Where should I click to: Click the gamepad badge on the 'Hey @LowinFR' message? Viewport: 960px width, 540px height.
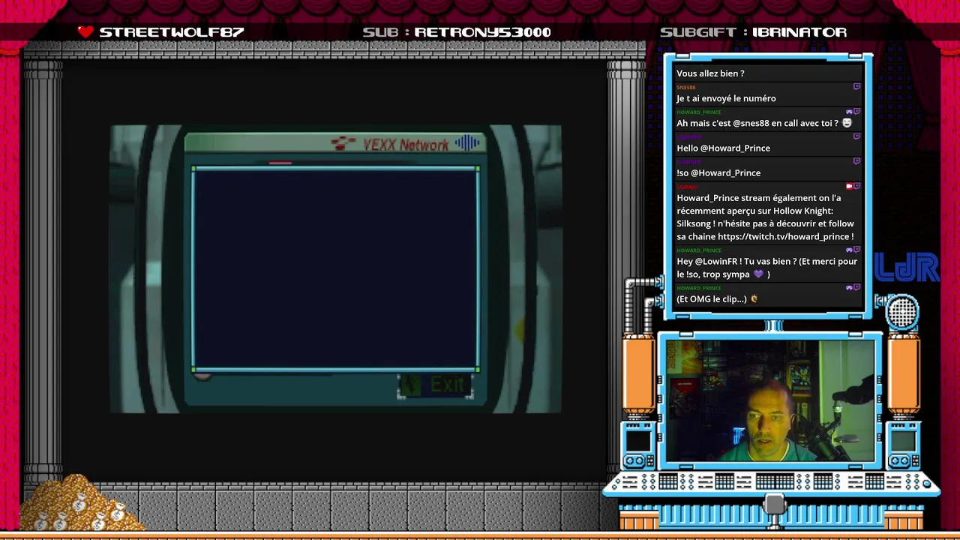click(x=849, y=250)
